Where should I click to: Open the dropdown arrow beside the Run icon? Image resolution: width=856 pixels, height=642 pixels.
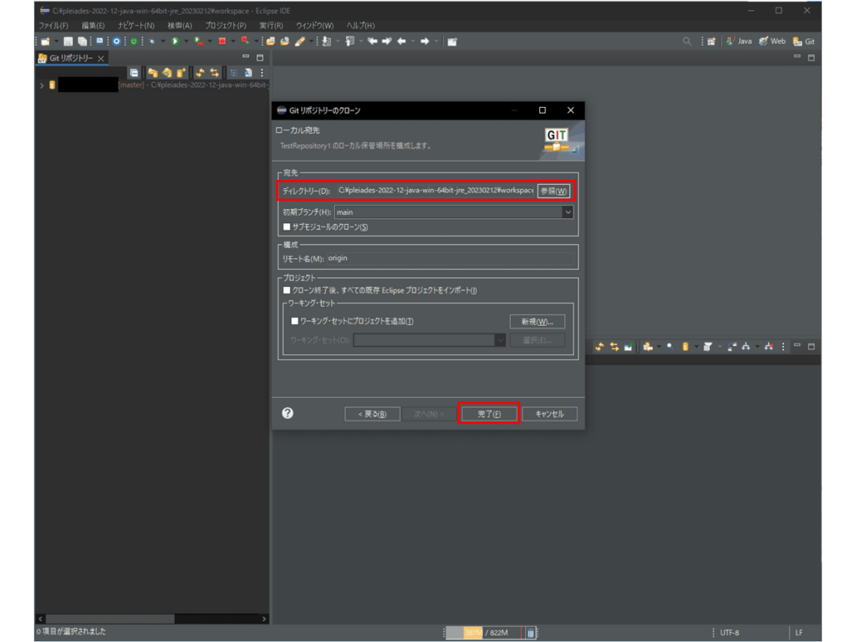[x=186, y=42]
